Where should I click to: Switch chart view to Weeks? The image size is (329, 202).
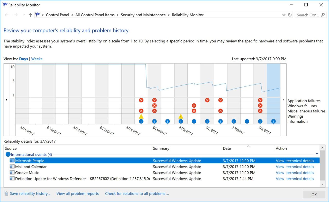(x=37, y=59)
